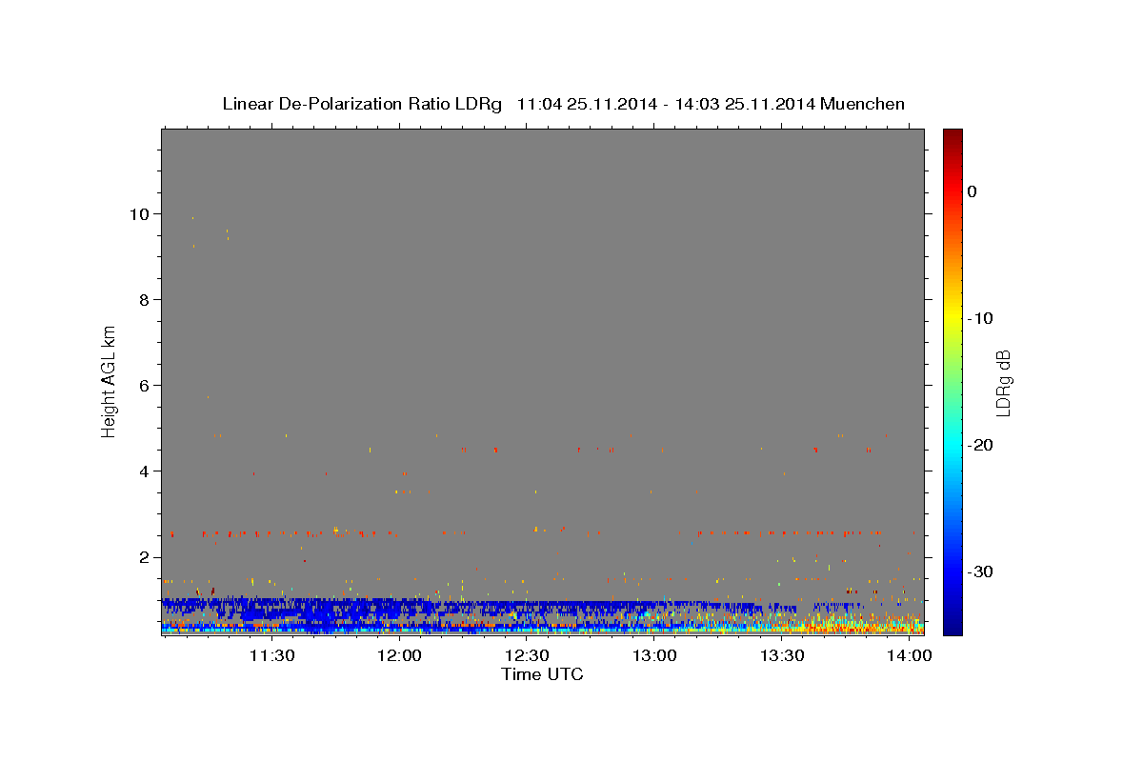Screen dimensions: 1143x762
Task: Click the height tick label 2
Action: pos(145,556)
